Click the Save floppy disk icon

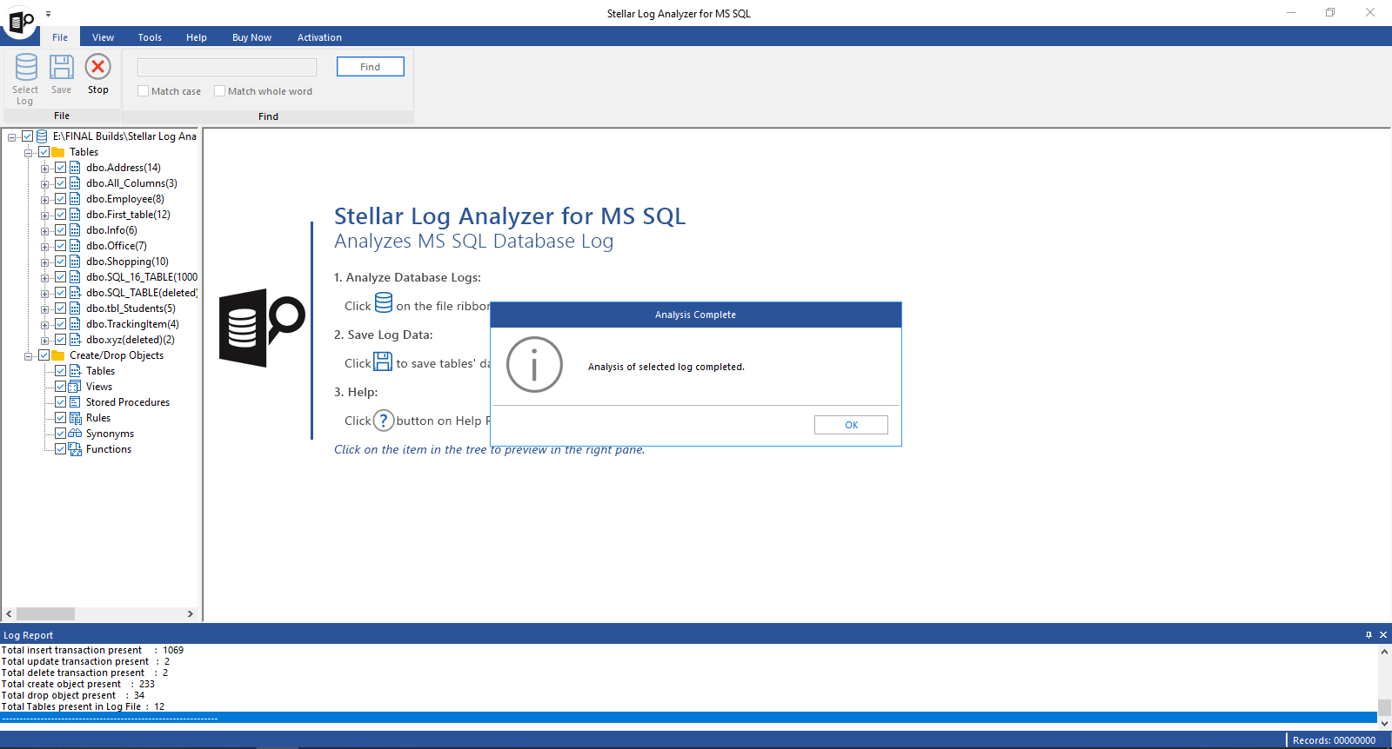coord(61,68)
